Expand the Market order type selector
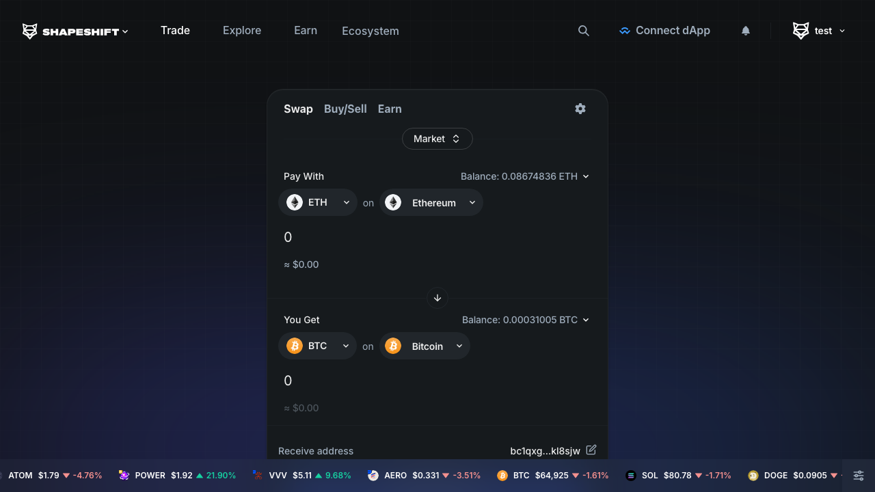 coord(437,139)
